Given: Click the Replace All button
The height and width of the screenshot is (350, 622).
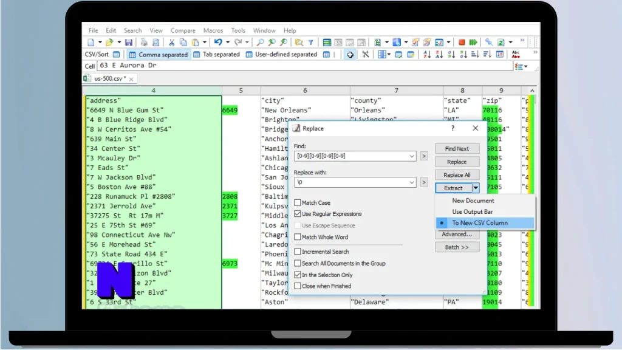Looking at the screenshot, I should (457, 175).
